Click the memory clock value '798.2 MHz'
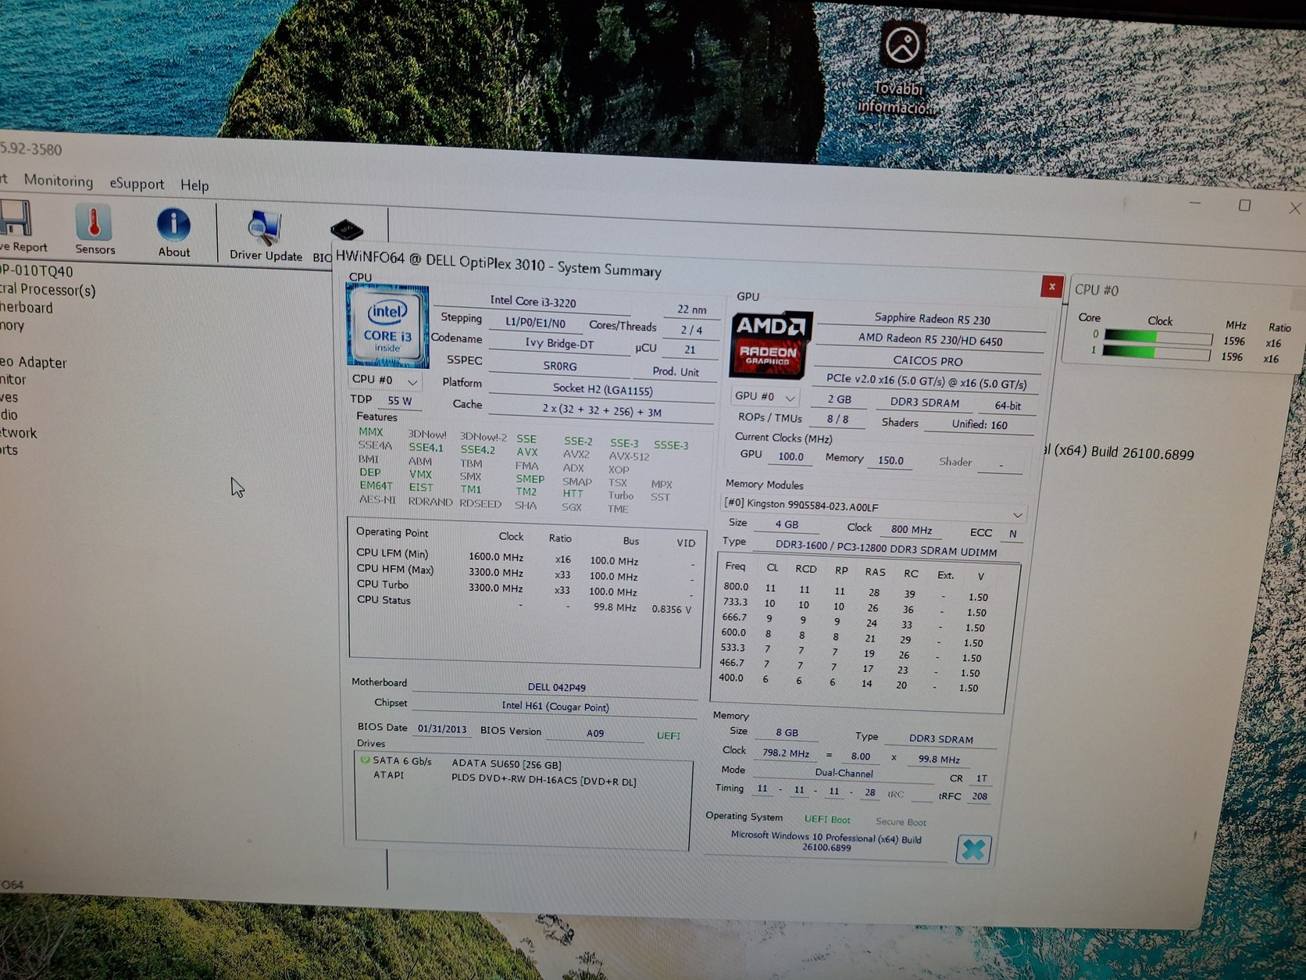Image resolution: width=1306 pixels, height=980 pixels. pos(786,753)
